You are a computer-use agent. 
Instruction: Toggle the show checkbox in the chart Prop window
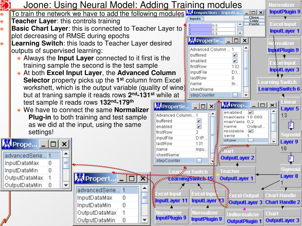(x=251, y=140)
